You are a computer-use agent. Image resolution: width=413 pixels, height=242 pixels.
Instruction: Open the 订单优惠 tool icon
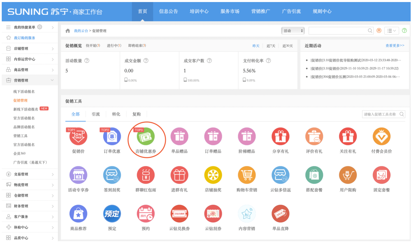point(112,136)
